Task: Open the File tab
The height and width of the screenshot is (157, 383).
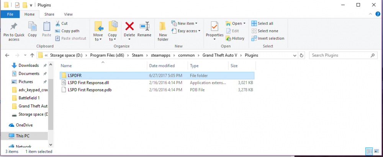Action: pyautogui.click(x=10, y=15)
